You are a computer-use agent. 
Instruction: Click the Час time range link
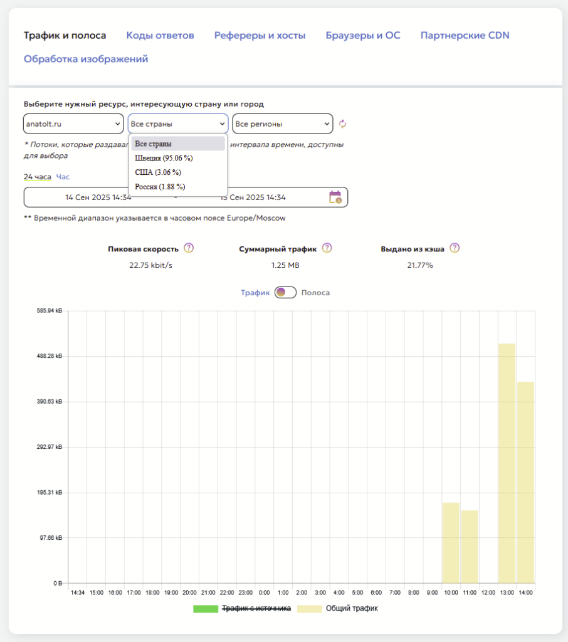coord(63,177)
